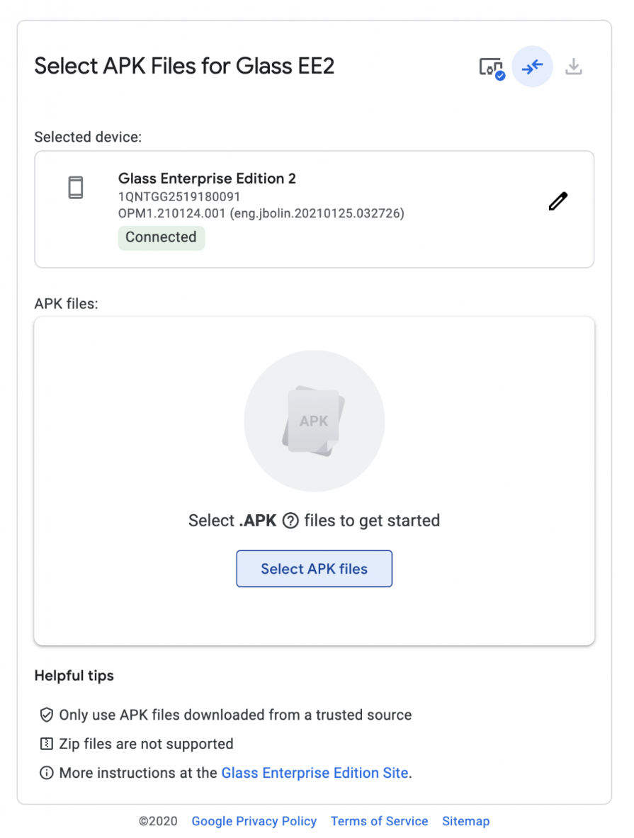The image size is (634, 838).
Task: Click the highlighted merge arrows icon
Action: pyautogui.click(x=533, y=67)
